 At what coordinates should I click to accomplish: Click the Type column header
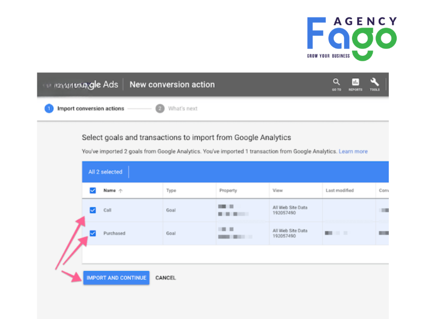171,190
